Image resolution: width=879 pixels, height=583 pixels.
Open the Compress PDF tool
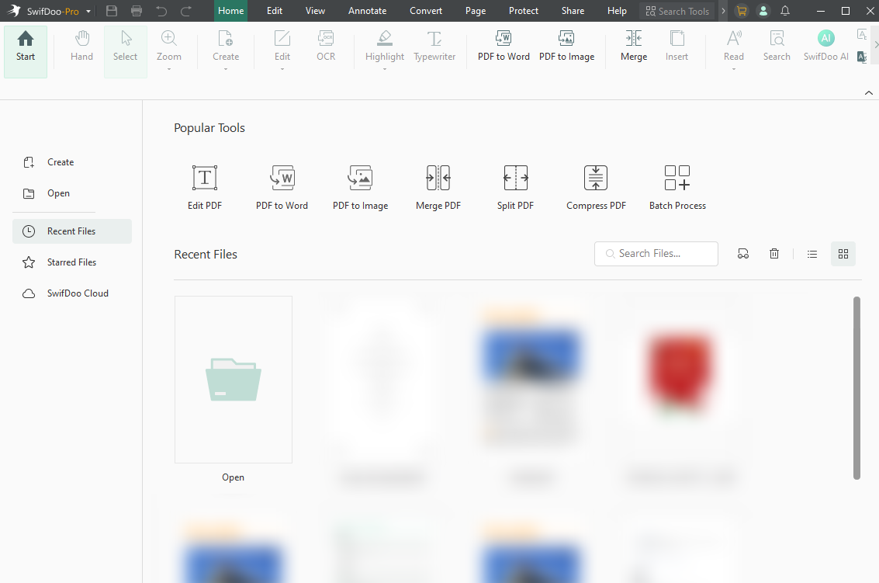point(595,186)
